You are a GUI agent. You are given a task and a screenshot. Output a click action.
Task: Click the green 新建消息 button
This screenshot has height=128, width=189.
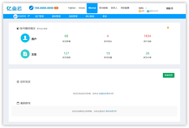coord(169,75)
